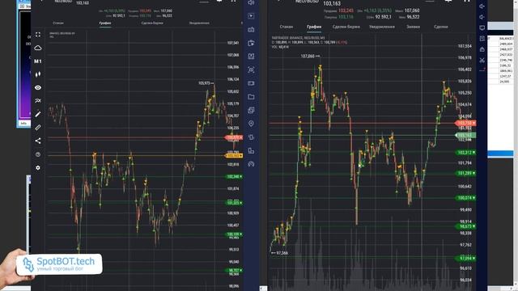Click the 103,163 last price in right window header

(x=332, y=3)
